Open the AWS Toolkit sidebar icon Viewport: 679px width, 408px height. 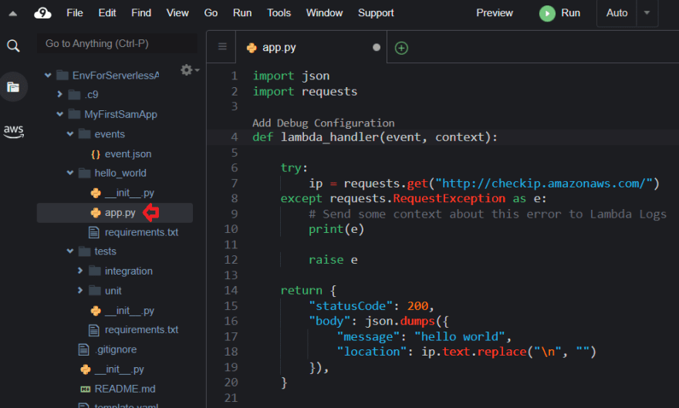tap(13, 131)
